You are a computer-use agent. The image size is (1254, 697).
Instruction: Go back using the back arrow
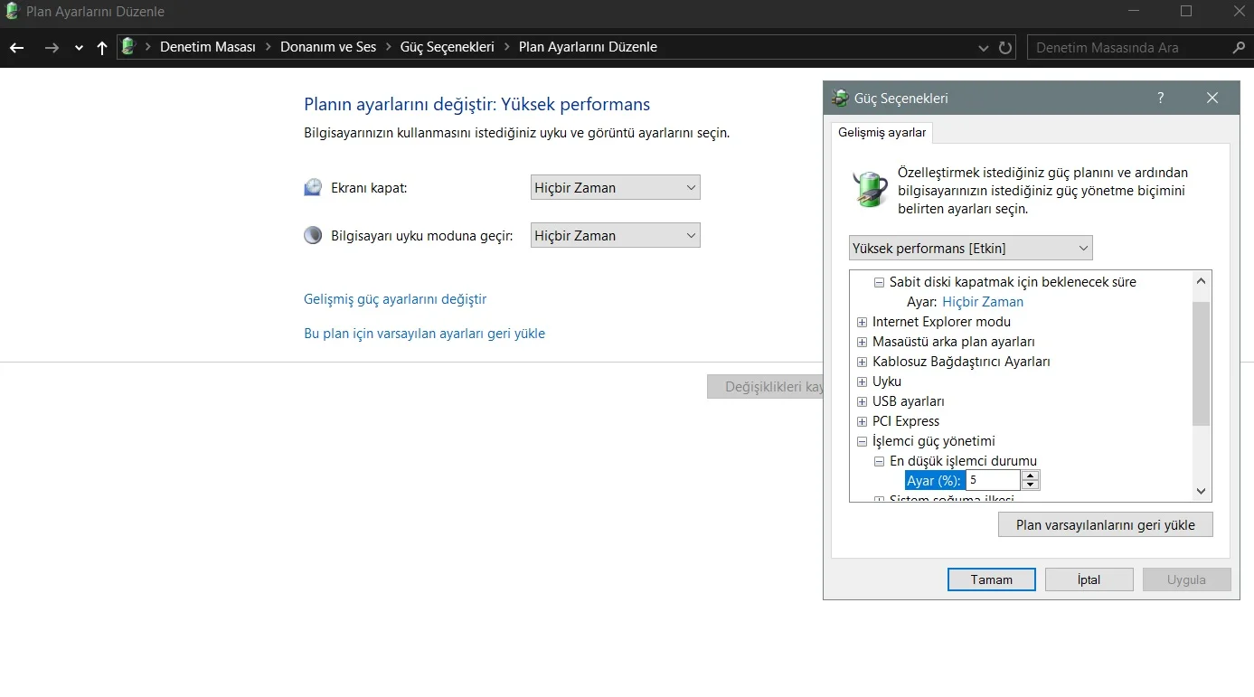[16, 47]
